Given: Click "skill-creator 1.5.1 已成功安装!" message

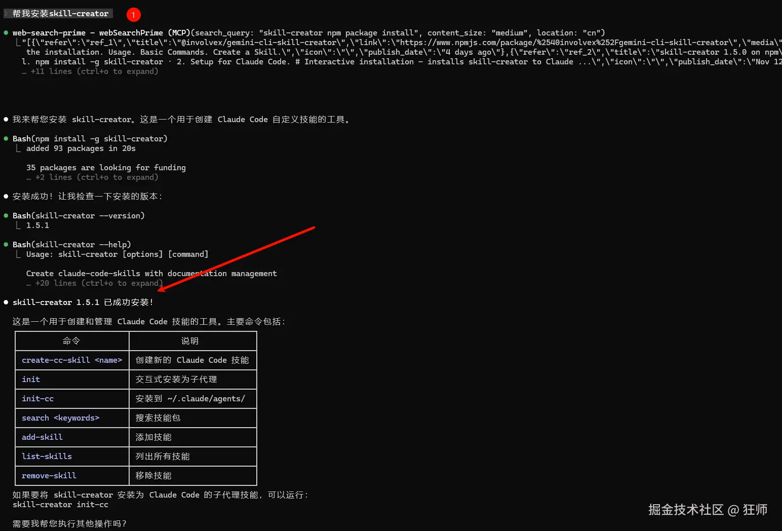Looking at the screenshot, I should [x=83, y=302].
